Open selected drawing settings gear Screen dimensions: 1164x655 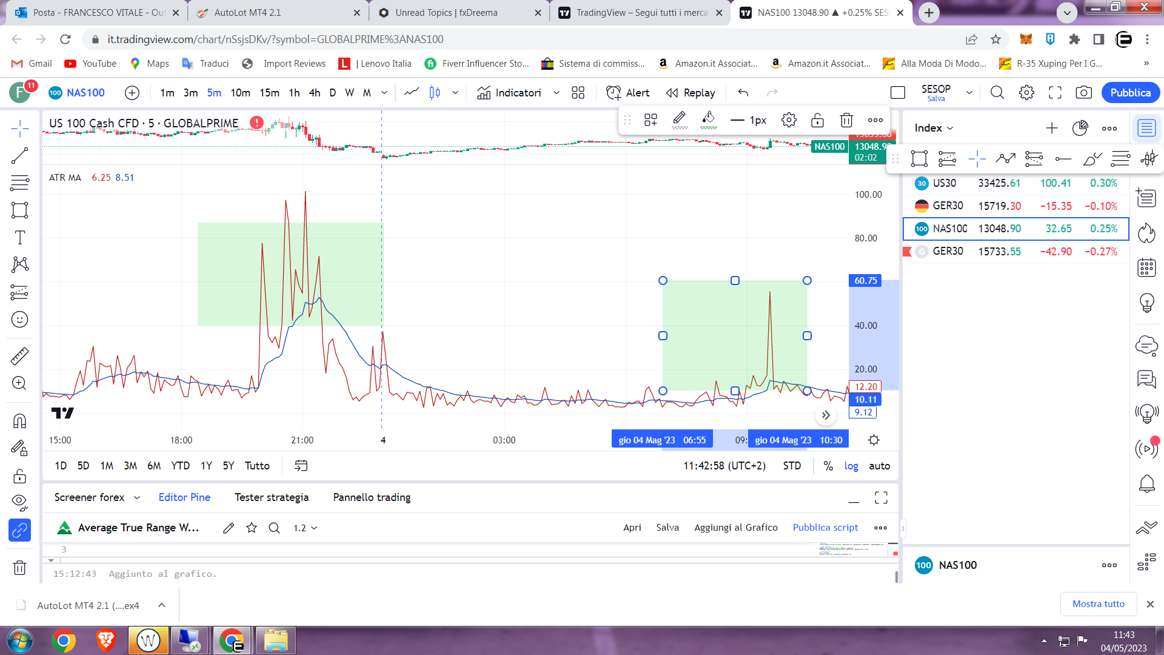(789, 120)
